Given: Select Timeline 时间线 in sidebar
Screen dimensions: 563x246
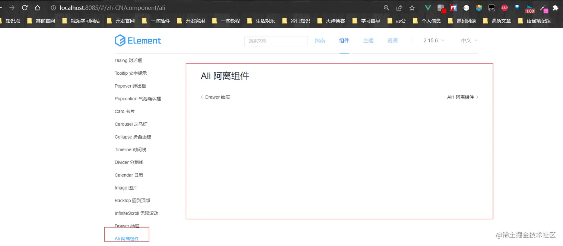Looking at the screenshot, I should coord(130,150).
